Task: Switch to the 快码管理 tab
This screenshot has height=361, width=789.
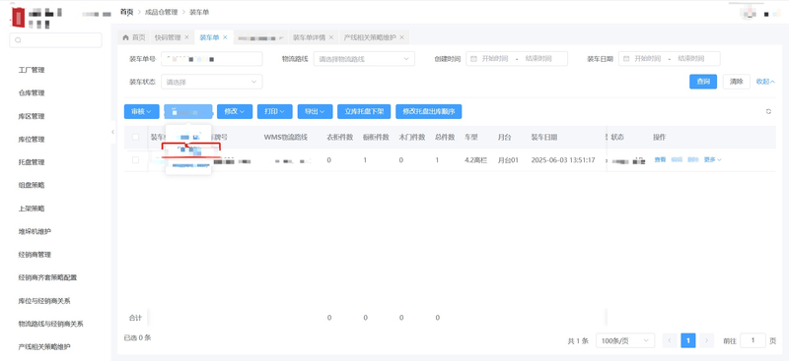Action: pos(171,37)
